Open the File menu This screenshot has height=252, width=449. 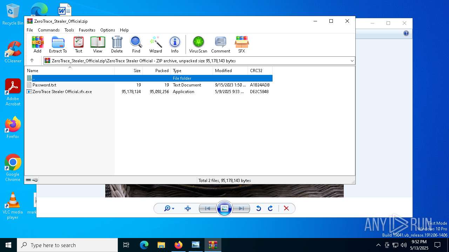[30, 30]
